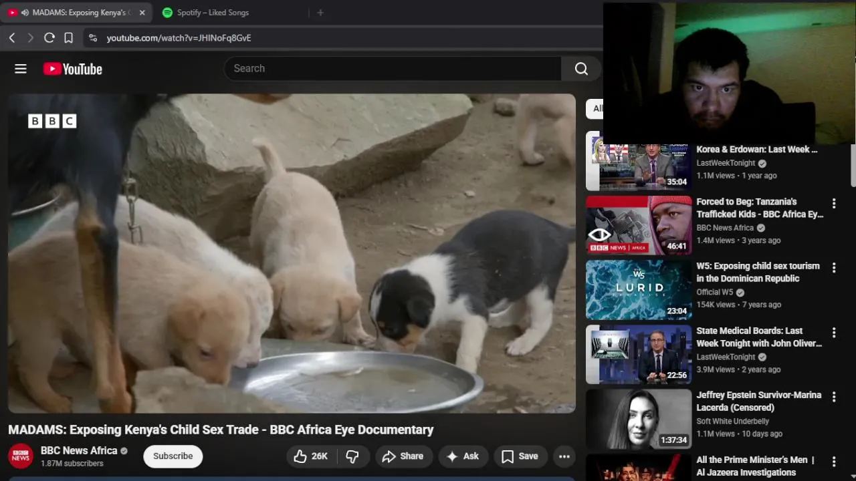Open State Medical Boards video thumbnail
Screen dimensions: 856x481
(639, 355)
